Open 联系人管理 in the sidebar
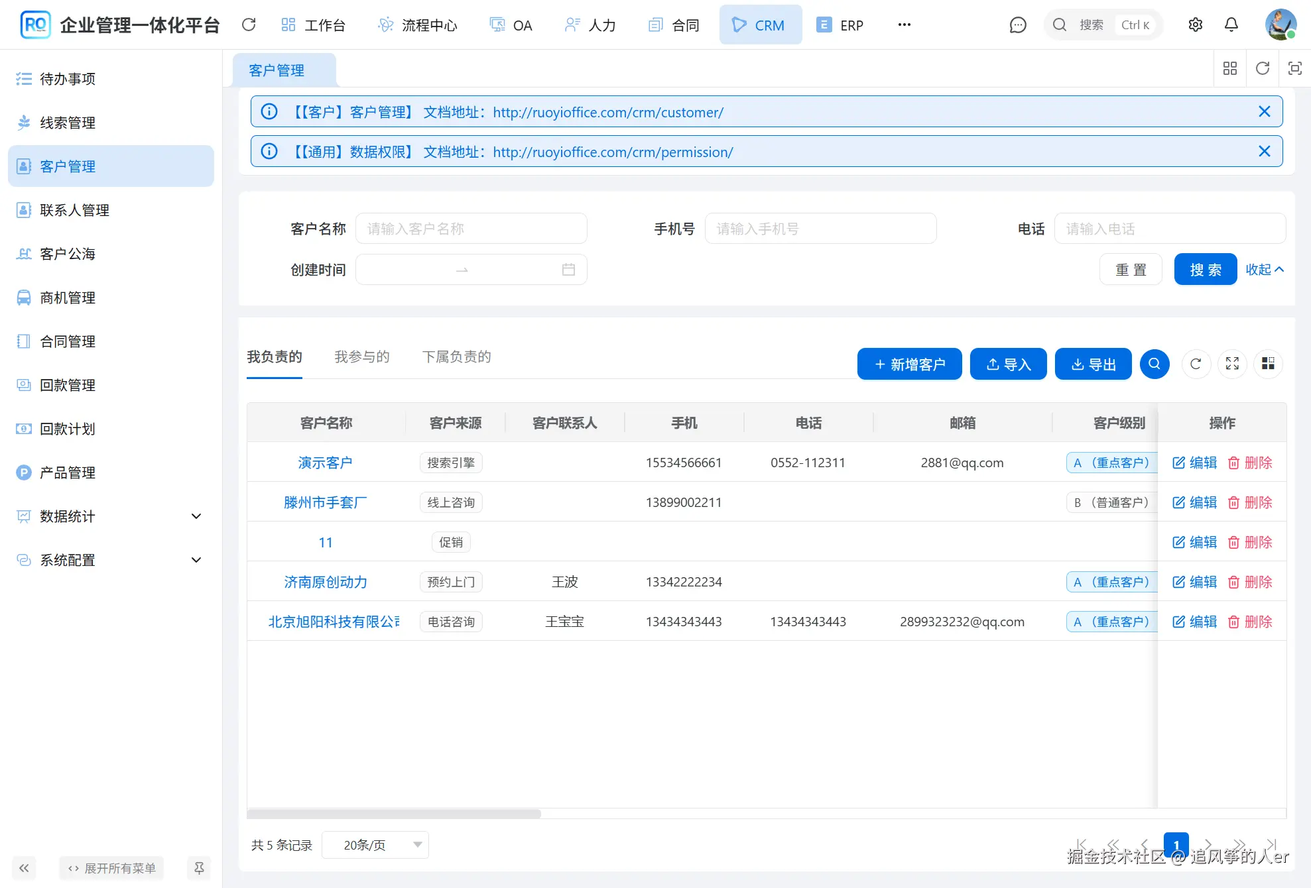Viewport: 1311px width, 888px height. click(111, 210)
